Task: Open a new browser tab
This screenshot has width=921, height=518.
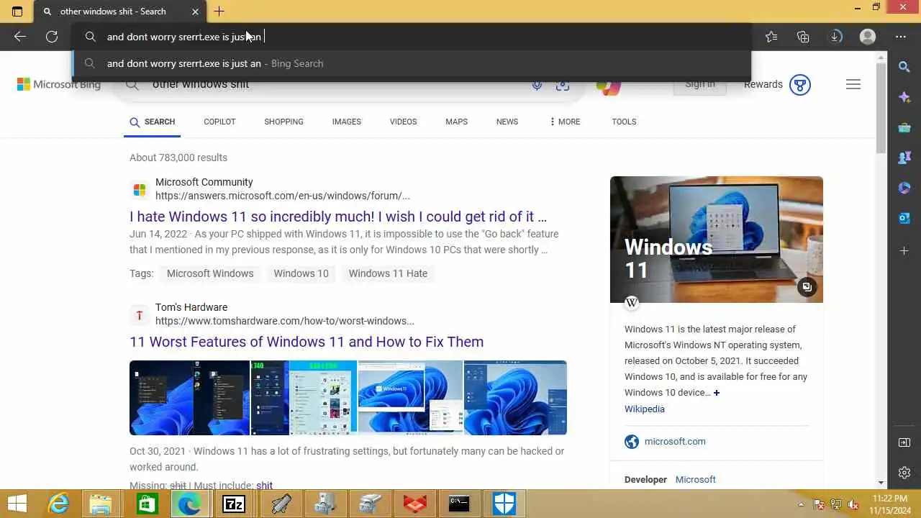Action: pyautogui.click(x=219, y=12)
